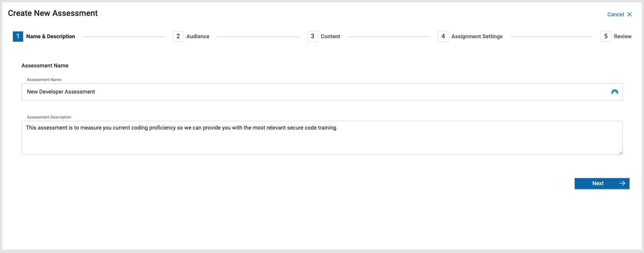Open the Name & Description step
Screen dimensions: 644x253
(x=50, y=36)
